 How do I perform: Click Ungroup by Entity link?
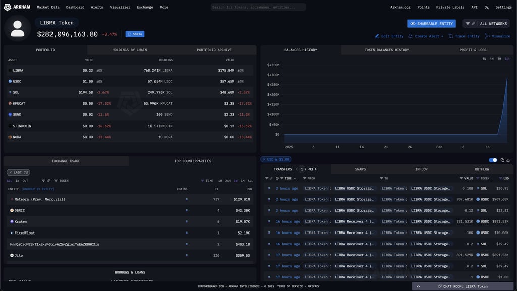click(x=37, y=189)
